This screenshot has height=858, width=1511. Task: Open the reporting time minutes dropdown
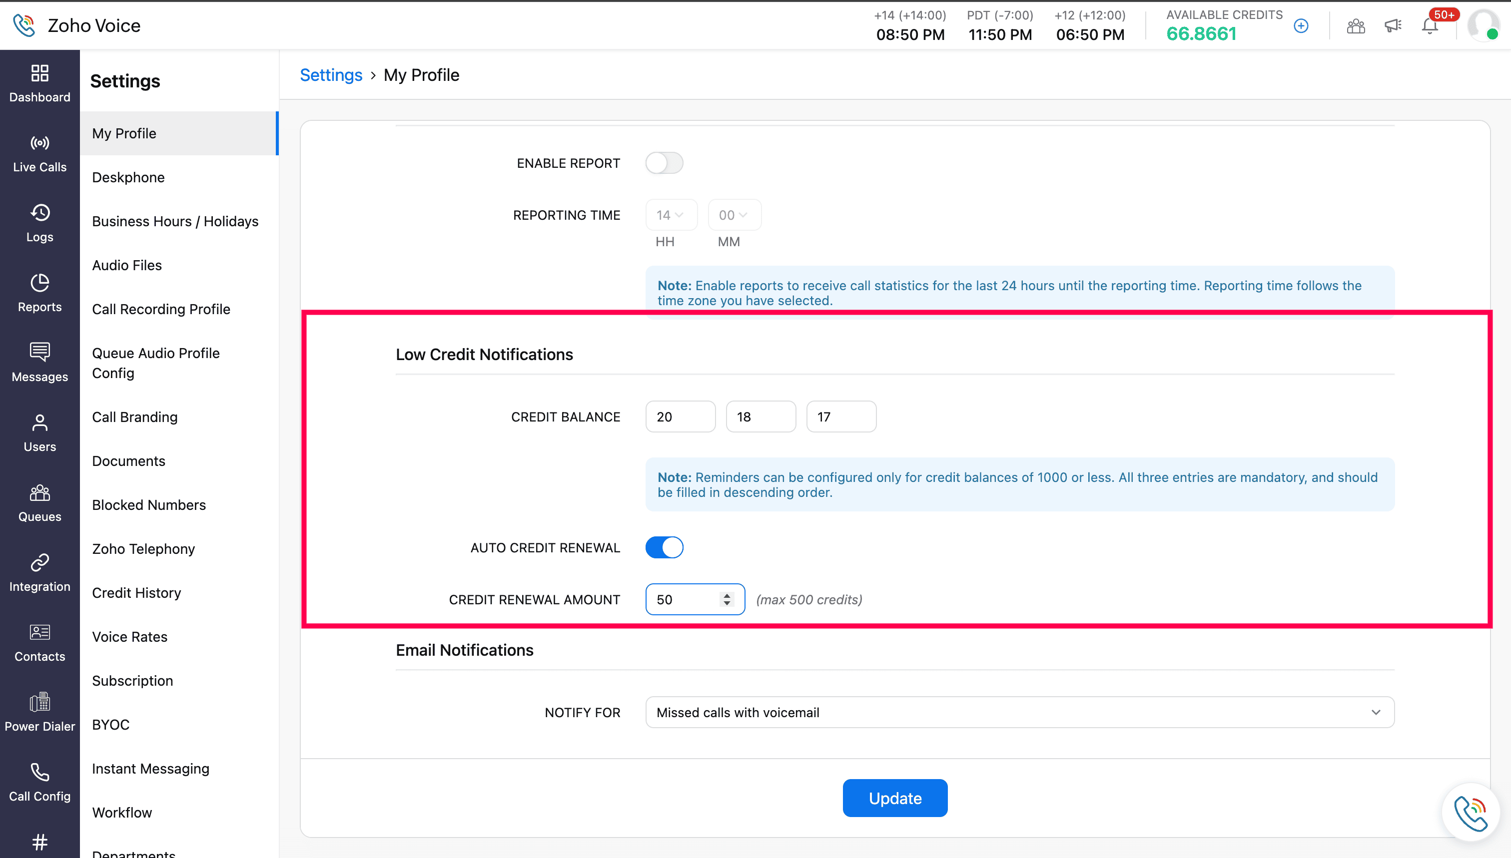[734, 215]
